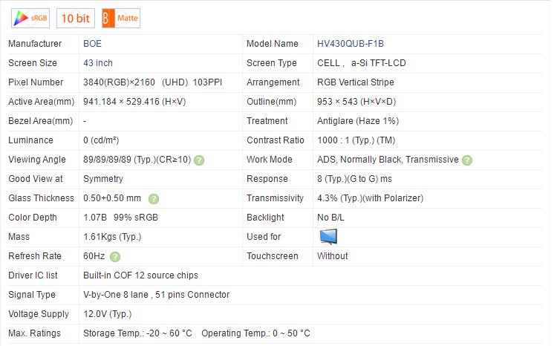Open the BOE manufacturer link
Image resolution: width=557 pixels, height=346 pixels.
[93, 44]
